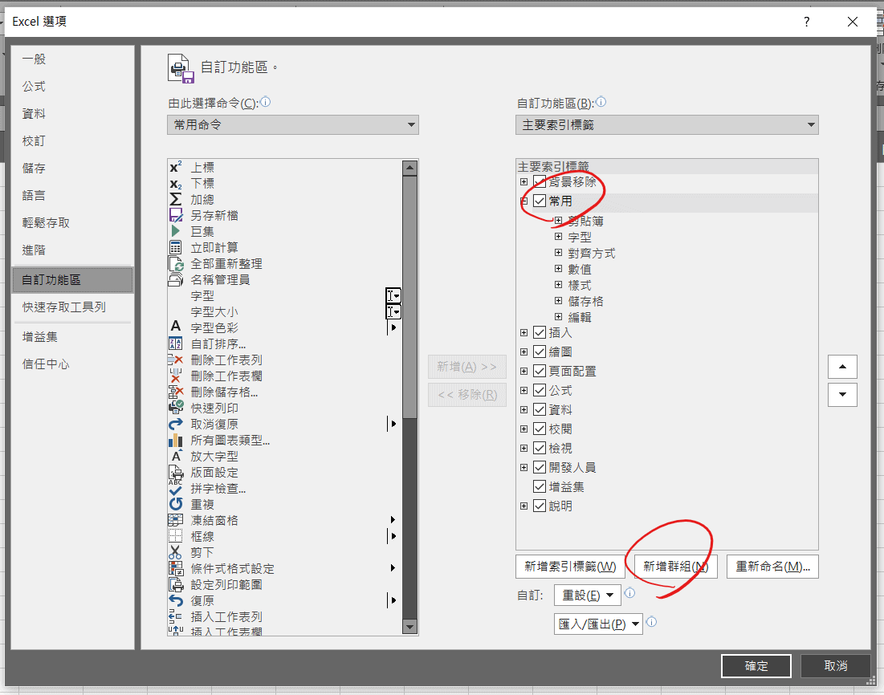Click the 拼字檢查 spellcheck icon
884x695 pixels.
175,488
